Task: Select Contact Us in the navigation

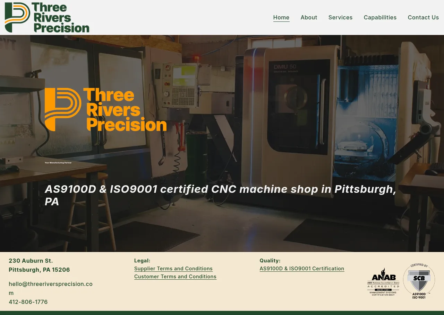Action: point(423,17)
